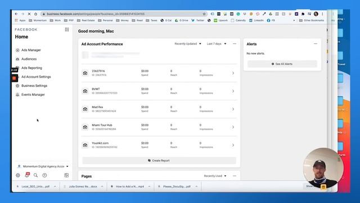This screenshot has width=360, height=203.
Task: Expand options for Julia Gomez docx download
Action: (x=102, y=187)
